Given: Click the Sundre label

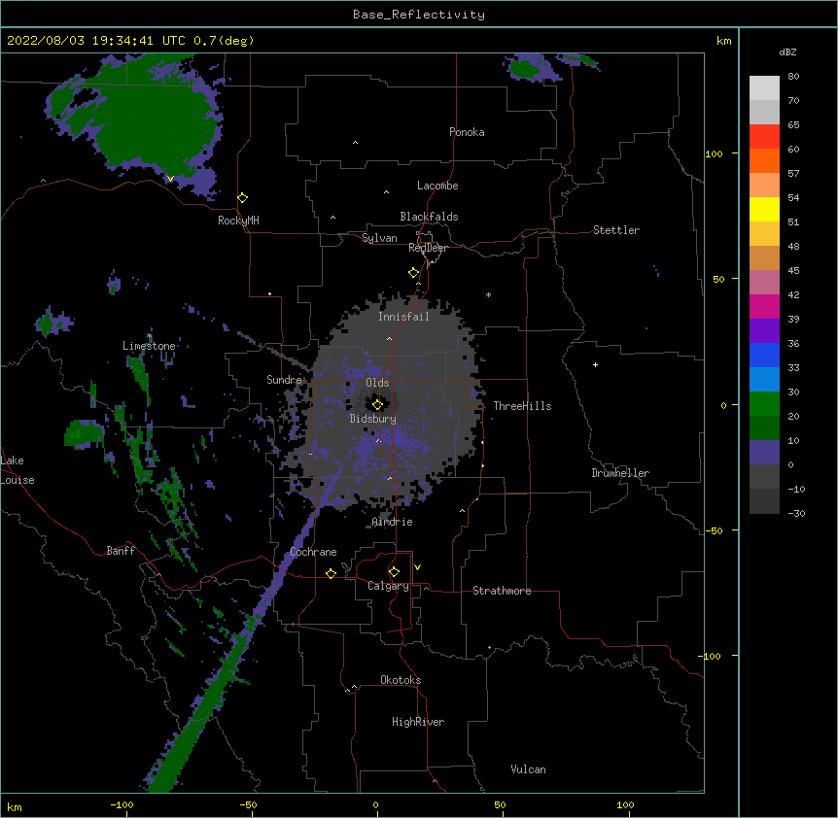Looking at the screenshot, I should click(284, 380).
